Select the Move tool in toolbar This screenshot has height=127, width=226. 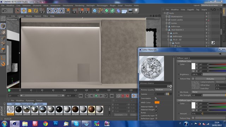tap(24, 11)
